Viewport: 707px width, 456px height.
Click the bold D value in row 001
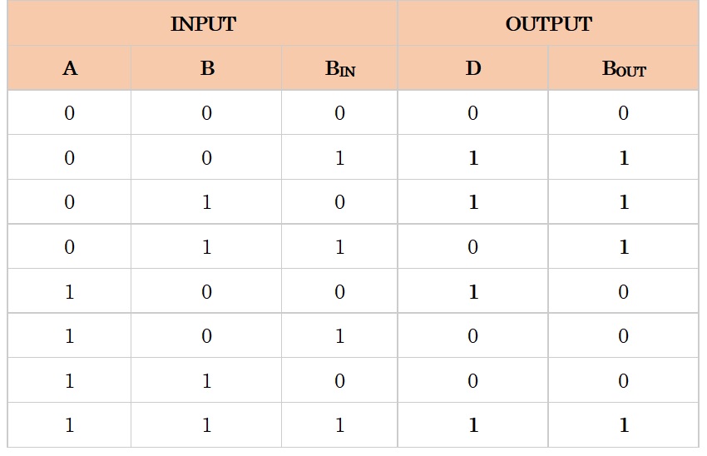[x=473, y=158]
